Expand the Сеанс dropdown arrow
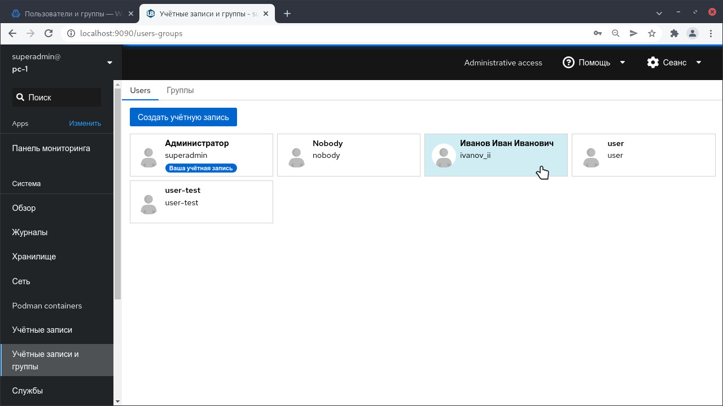 (699, 62)
